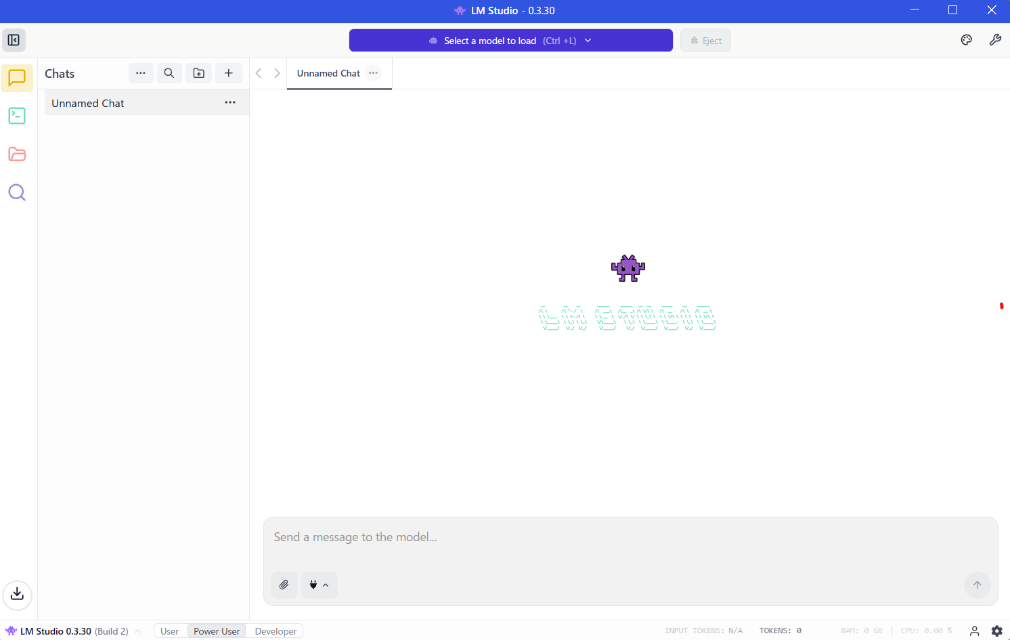This screenshot has height=640, width=1010.
Task: Search chats with the magnifier icon
Action: click(x=169, y=73)
